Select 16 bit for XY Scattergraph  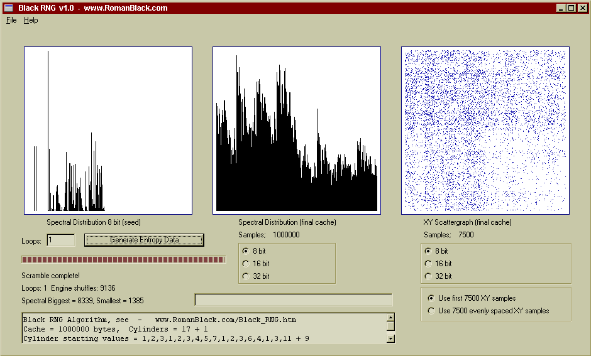428,264
